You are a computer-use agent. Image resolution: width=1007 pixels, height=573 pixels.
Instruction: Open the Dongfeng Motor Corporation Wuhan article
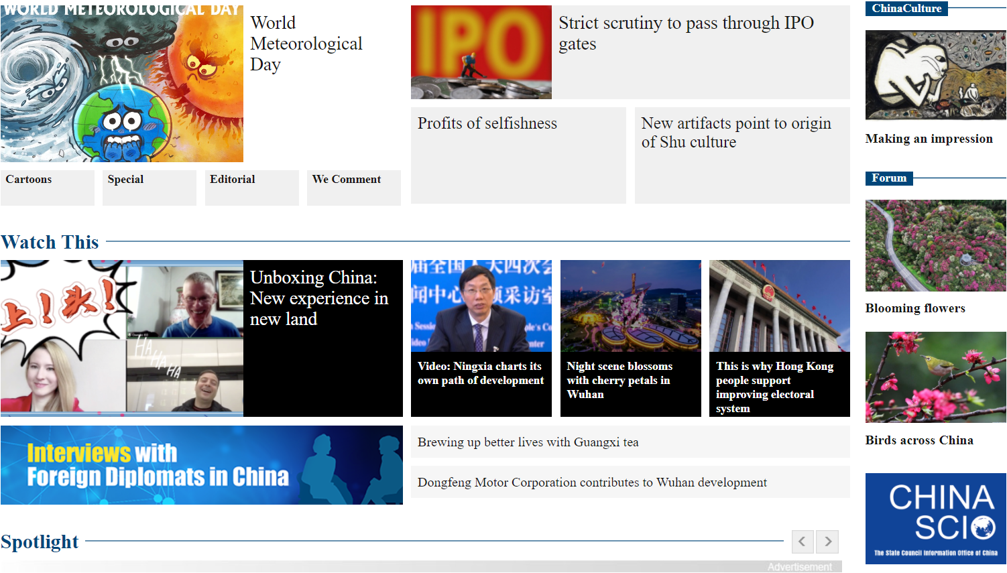pos(591,483)
